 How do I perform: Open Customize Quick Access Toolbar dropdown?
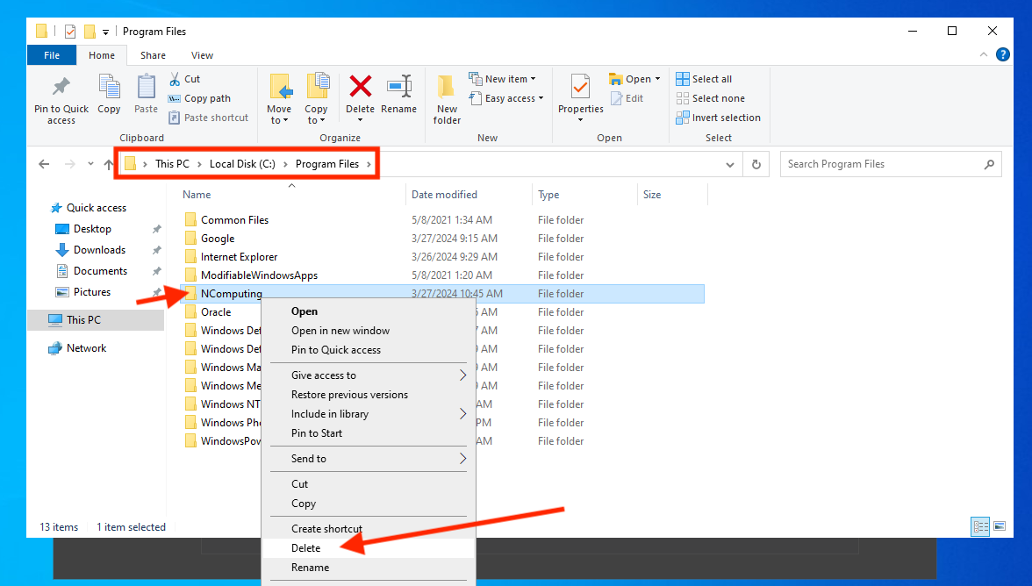[x=105, y=32]
